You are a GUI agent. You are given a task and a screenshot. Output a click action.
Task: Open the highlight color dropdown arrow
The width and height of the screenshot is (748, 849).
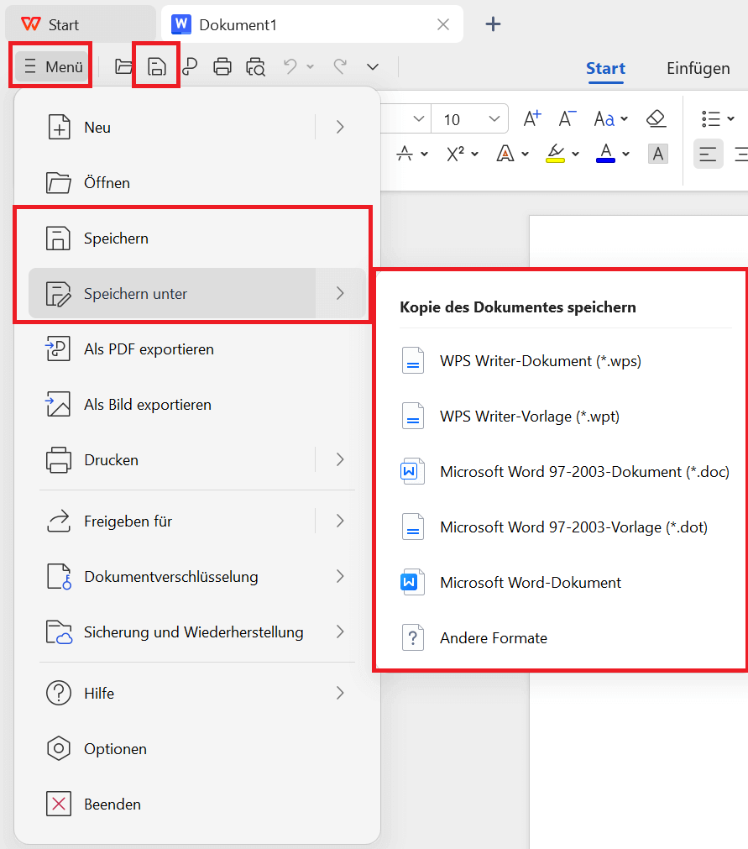pyautogui.click(x=576, y=154)
